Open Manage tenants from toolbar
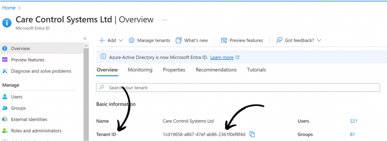 (x=149, y=40)
